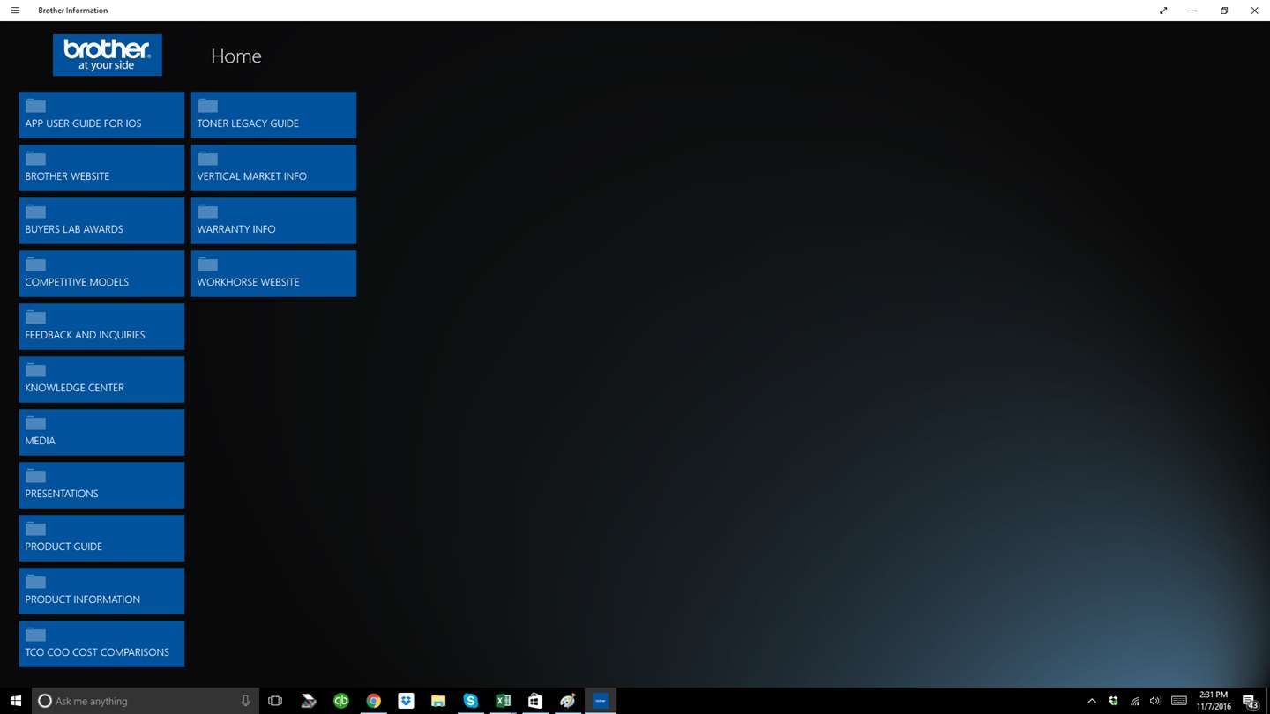
Task: Click the Cortana microphone icon
Action: tap(245, 701)
